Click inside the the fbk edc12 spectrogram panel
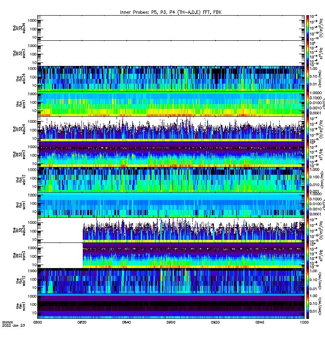This screenshot has height=347, width=325. pos(171,281)
